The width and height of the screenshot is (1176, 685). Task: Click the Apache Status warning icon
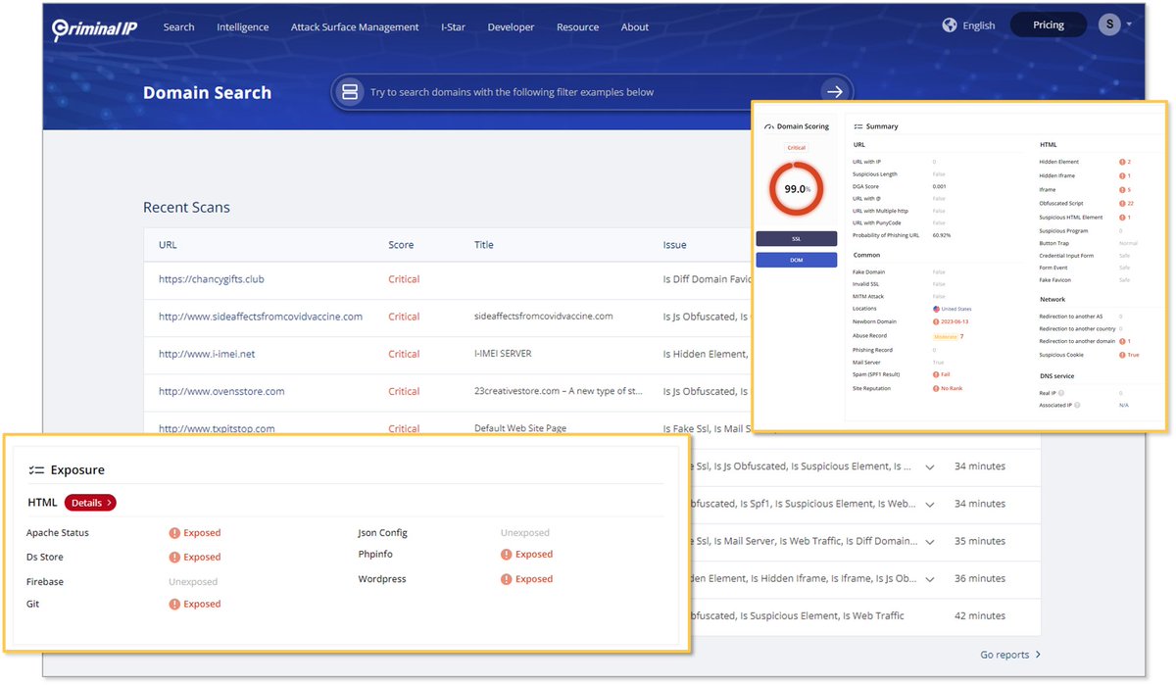pos(174,533)
